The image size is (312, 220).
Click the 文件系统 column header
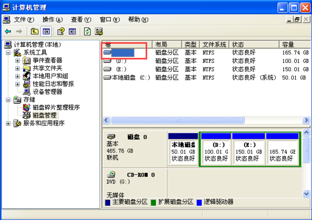214,45
